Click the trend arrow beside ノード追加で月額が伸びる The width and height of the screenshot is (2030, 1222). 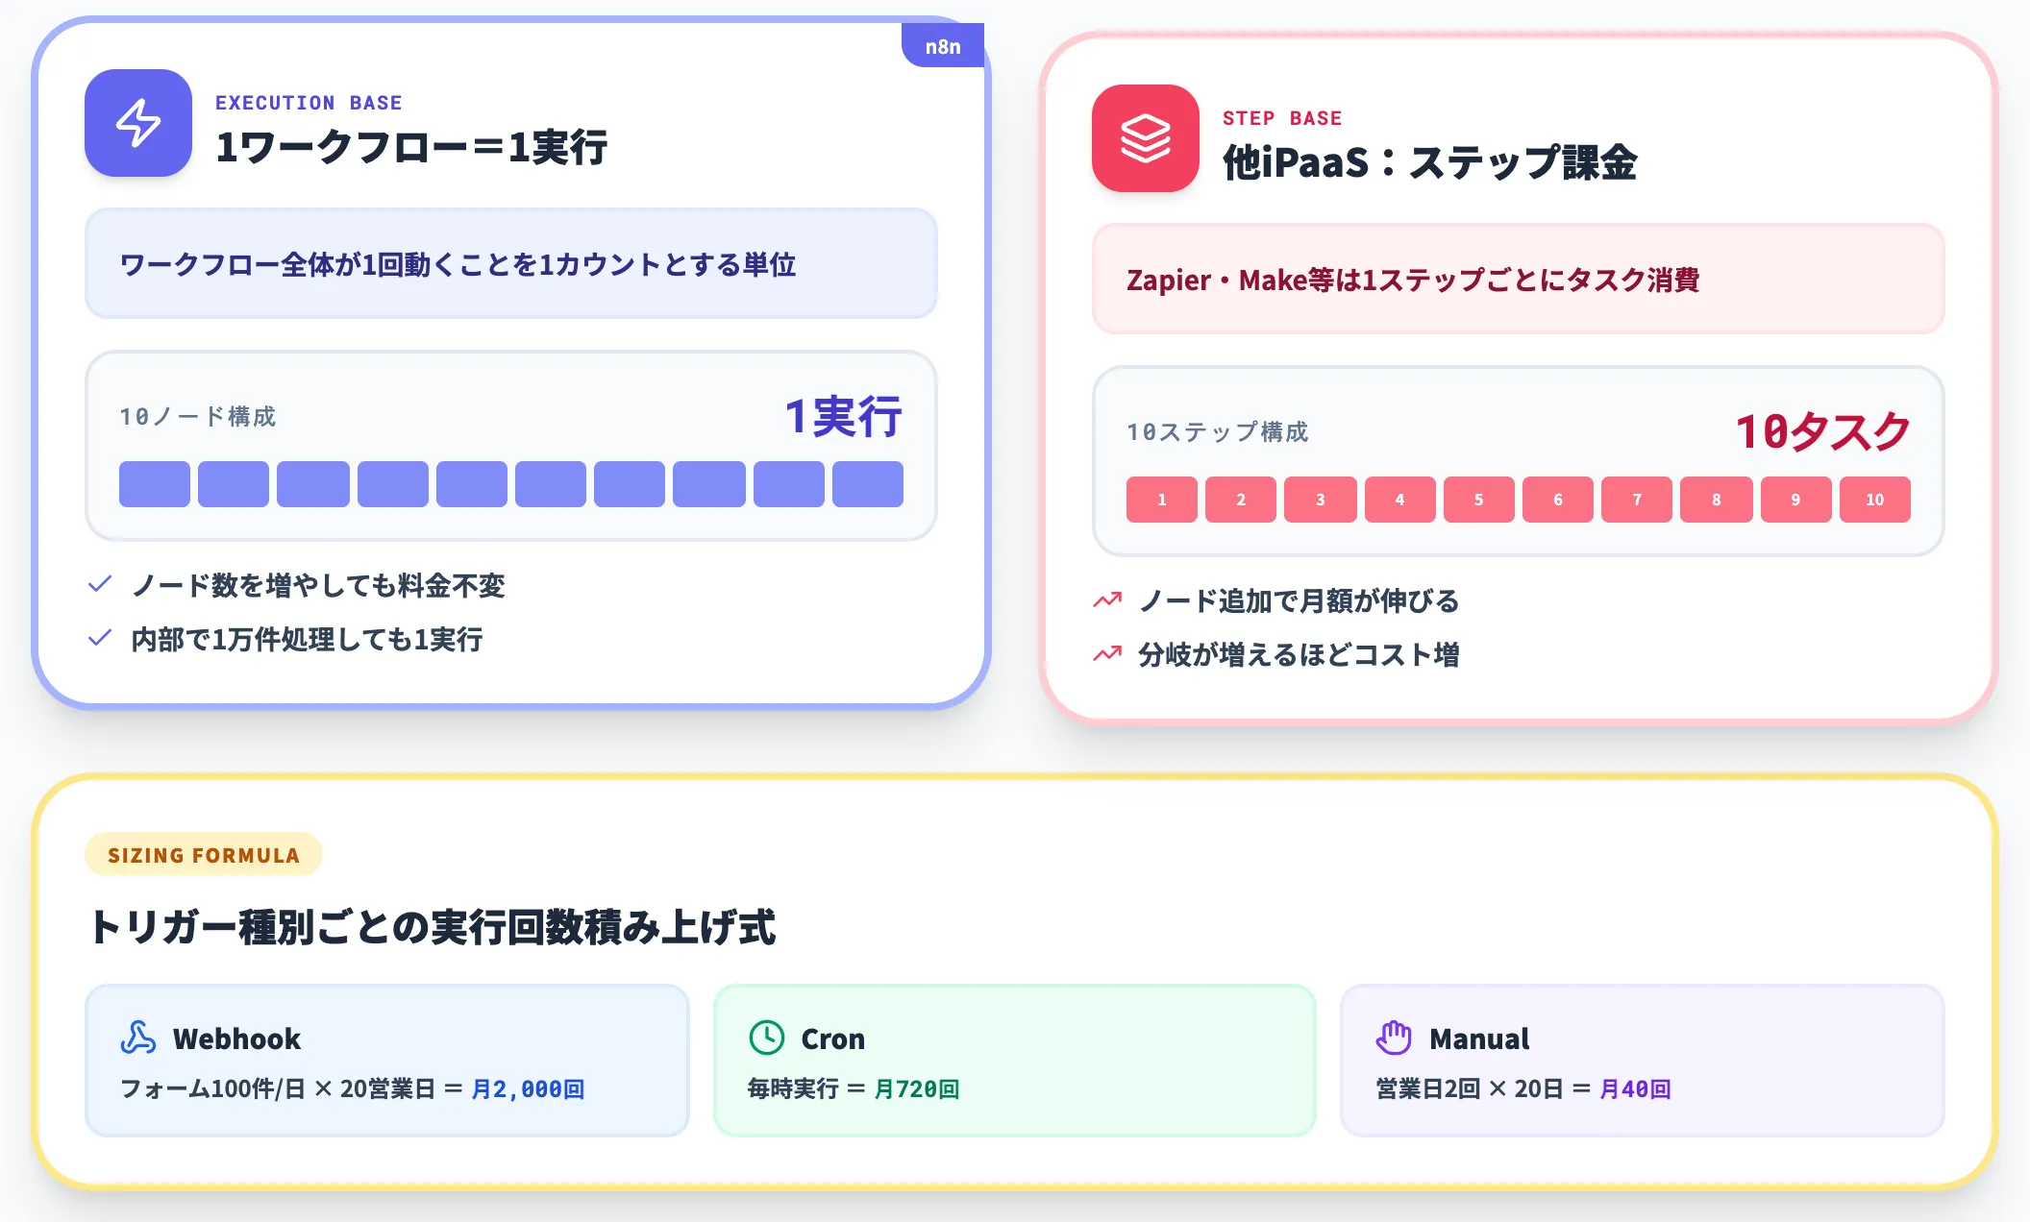click(1107, 600)
